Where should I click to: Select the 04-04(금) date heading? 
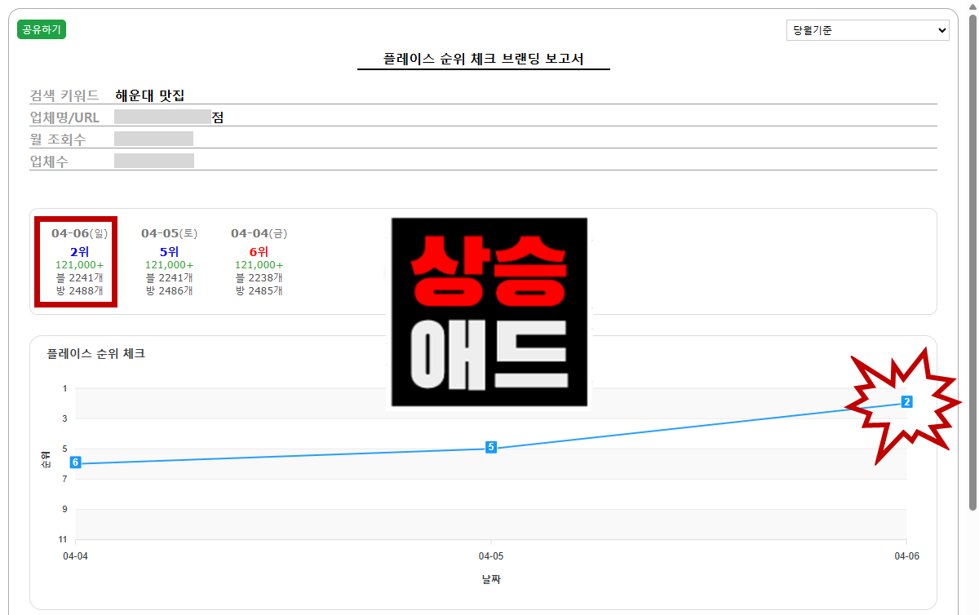[259, 233]
